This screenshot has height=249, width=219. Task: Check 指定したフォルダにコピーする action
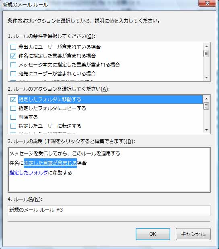pos(13,108)
